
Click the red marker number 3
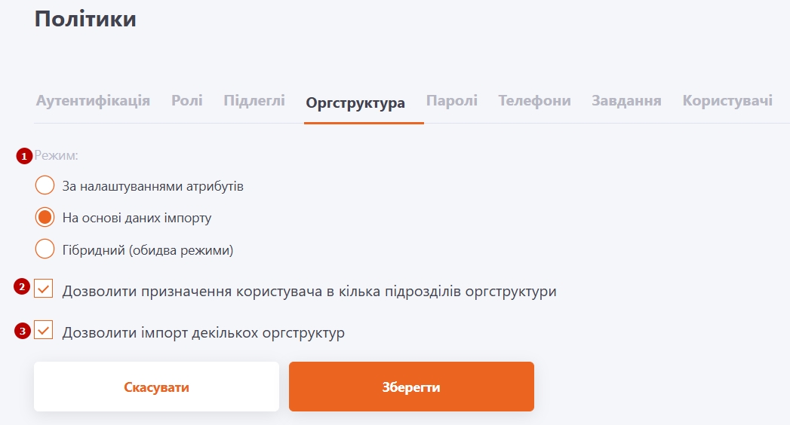(23, 330)
